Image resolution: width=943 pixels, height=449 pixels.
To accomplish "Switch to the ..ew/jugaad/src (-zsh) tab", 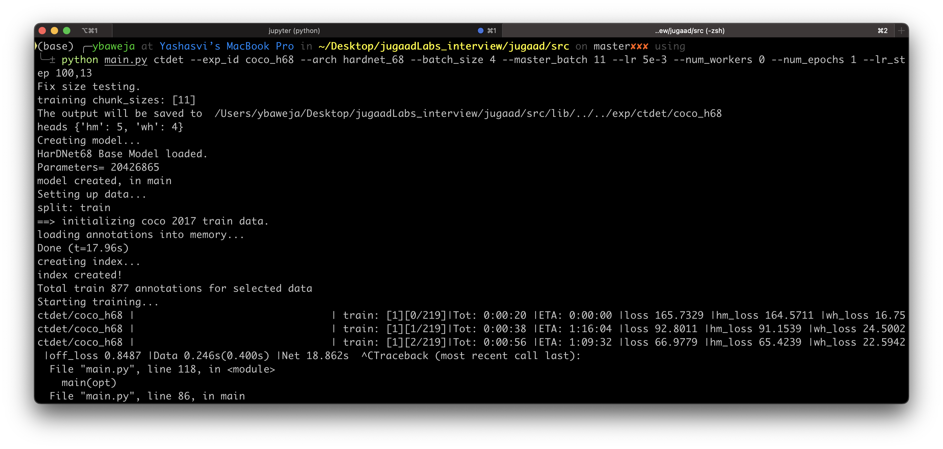I will click(689, 31).
